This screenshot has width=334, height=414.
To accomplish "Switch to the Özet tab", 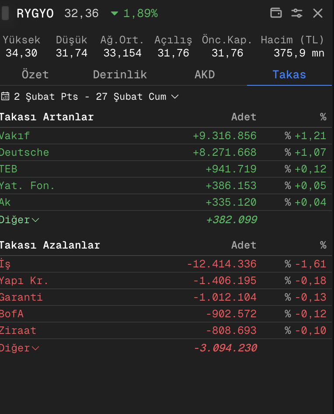I will point(35,74).
